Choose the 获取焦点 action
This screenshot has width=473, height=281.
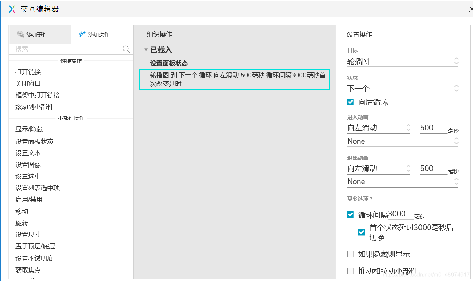tap(28, 270)
